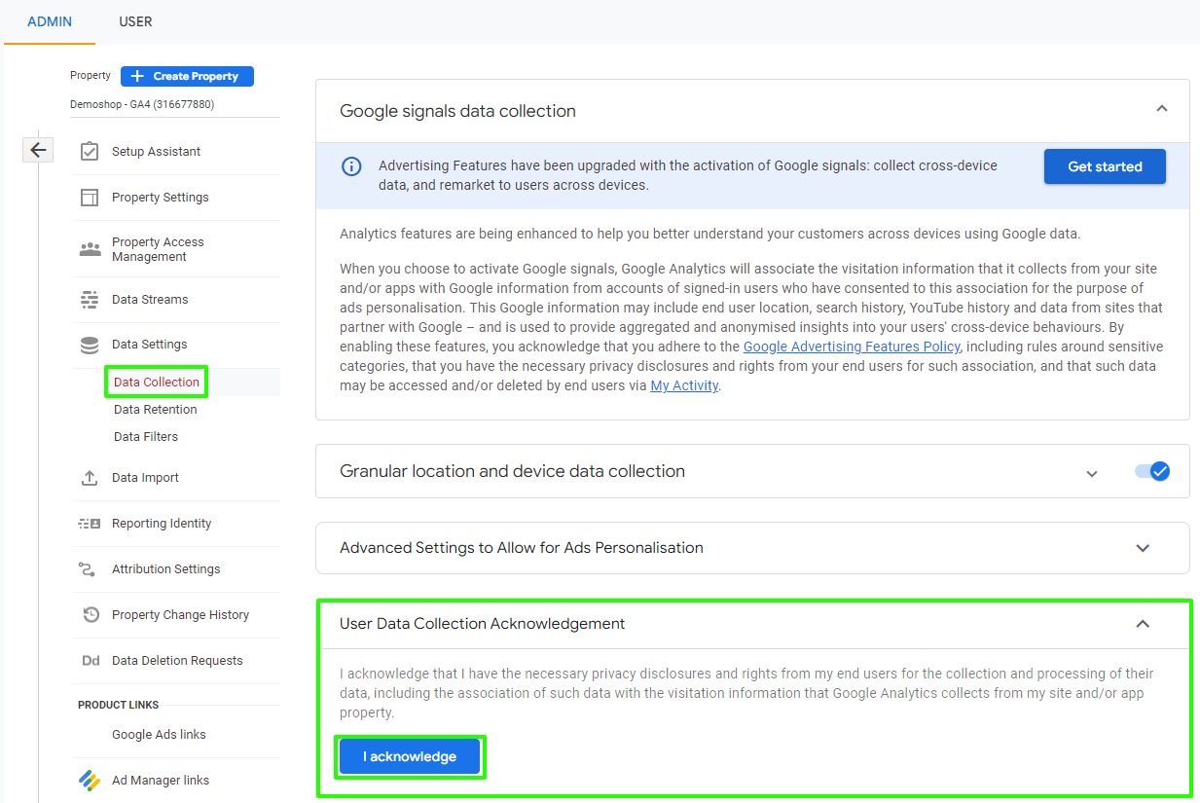1200x803 pixels.
Task: Open Ad Manager links menu item
Action: [161, 781]
